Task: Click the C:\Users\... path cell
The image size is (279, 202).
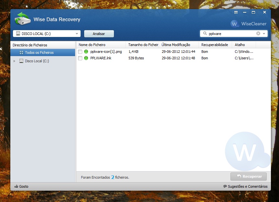Action: pos(244,58)
